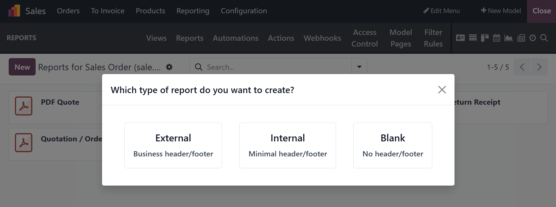Expand the search options dropdown arrow
Image resolution: width=556 pixels, height=207 pixels.
click(359, 67)
